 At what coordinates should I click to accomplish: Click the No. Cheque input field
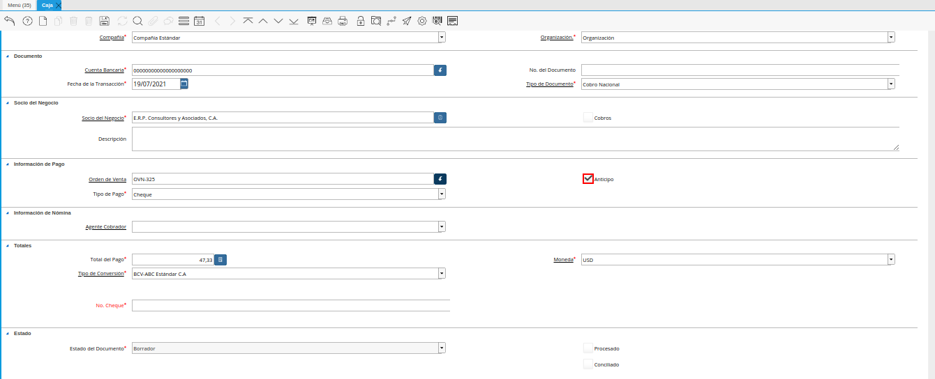point(291,305)
